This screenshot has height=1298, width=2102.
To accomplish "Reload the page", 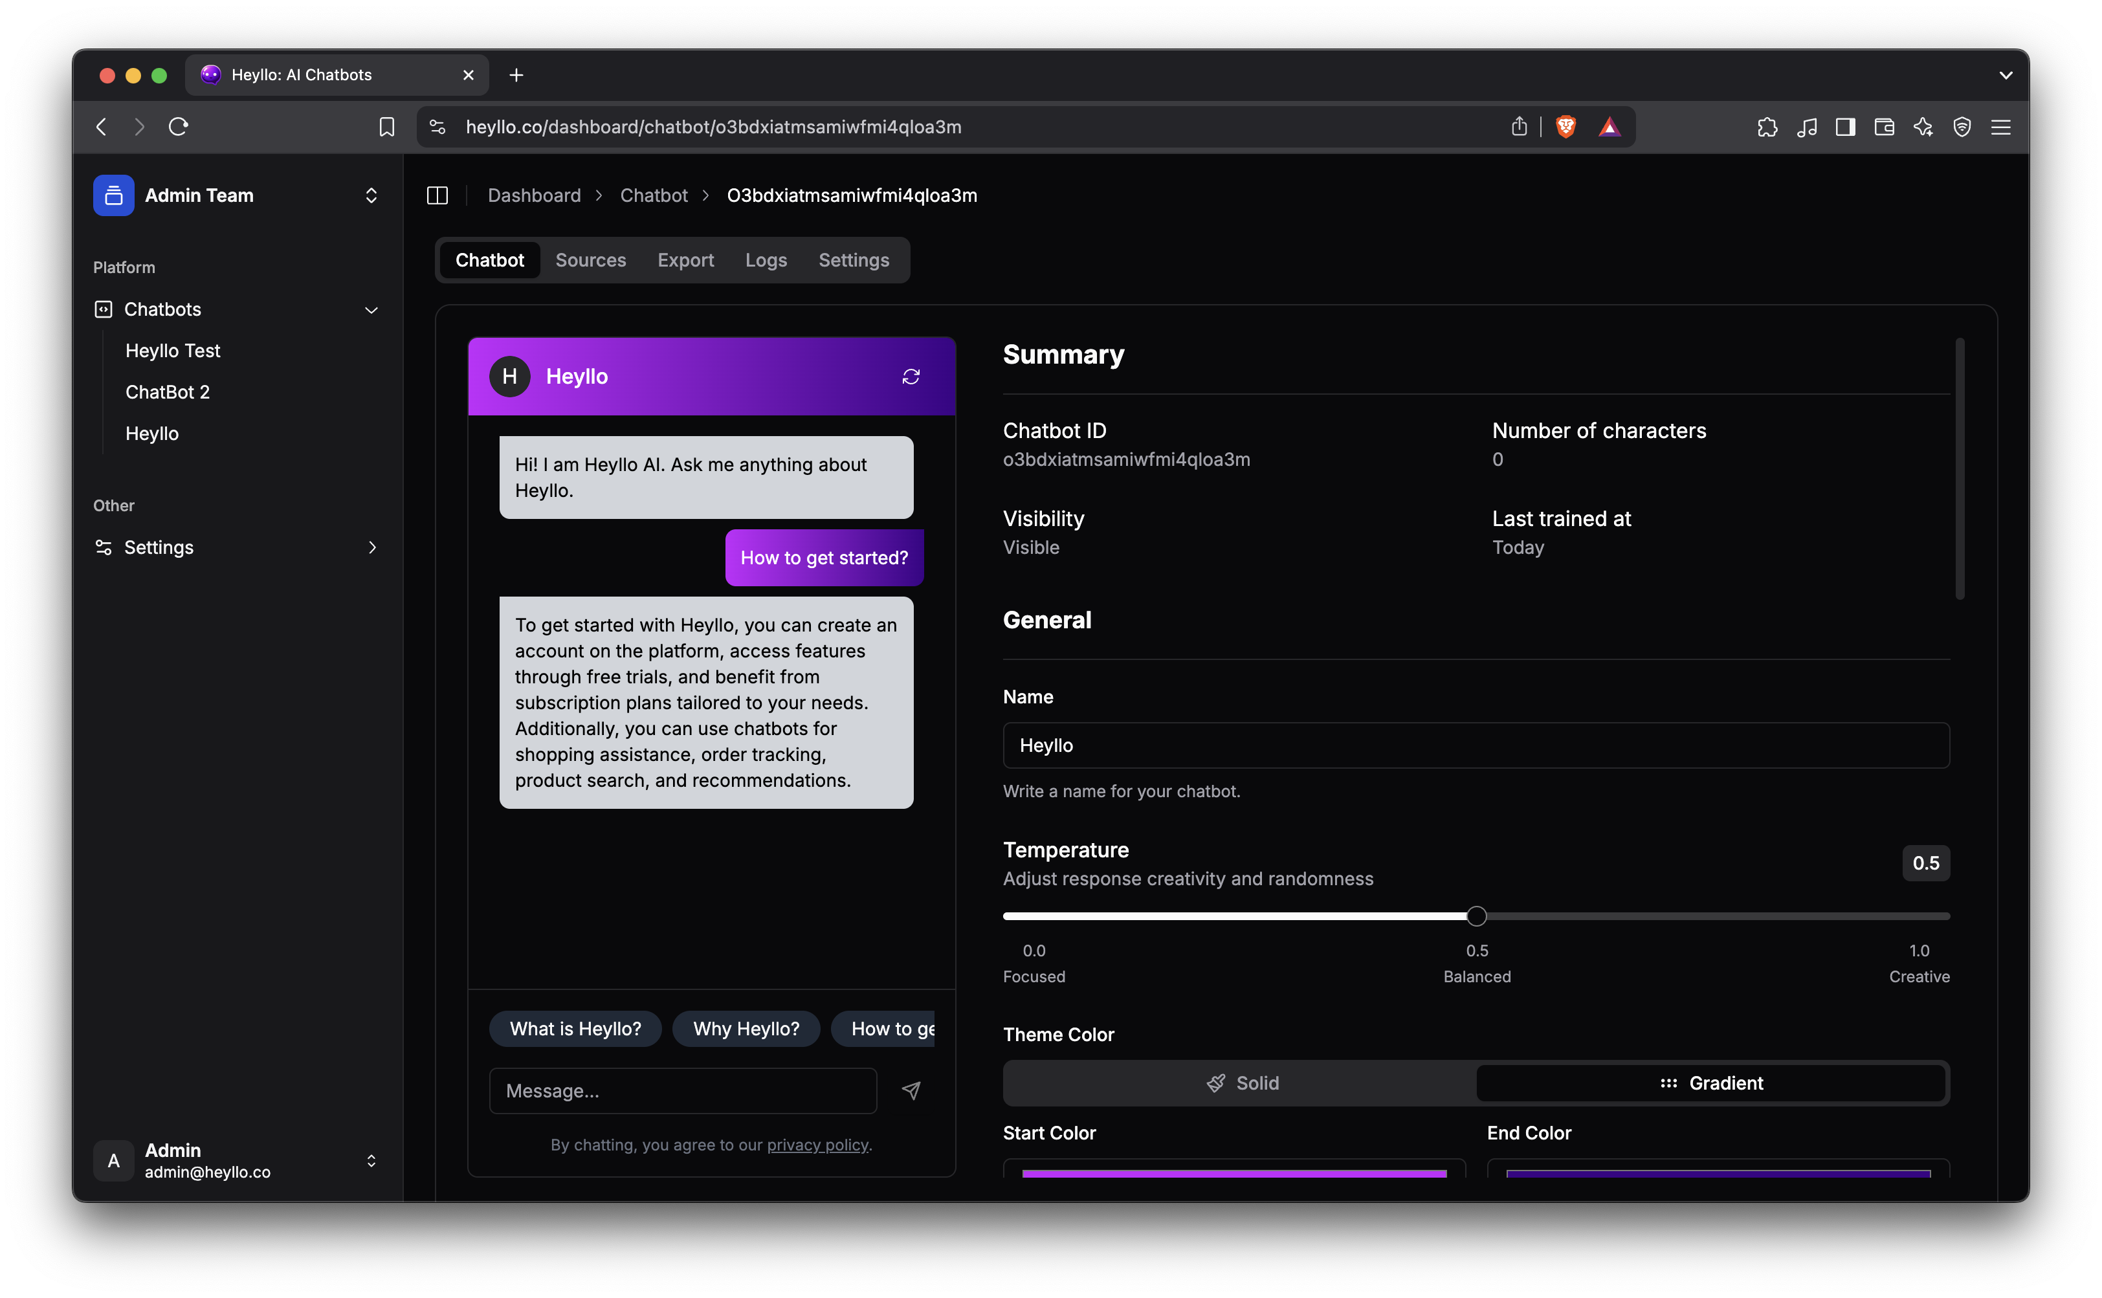I will [179, 127].
